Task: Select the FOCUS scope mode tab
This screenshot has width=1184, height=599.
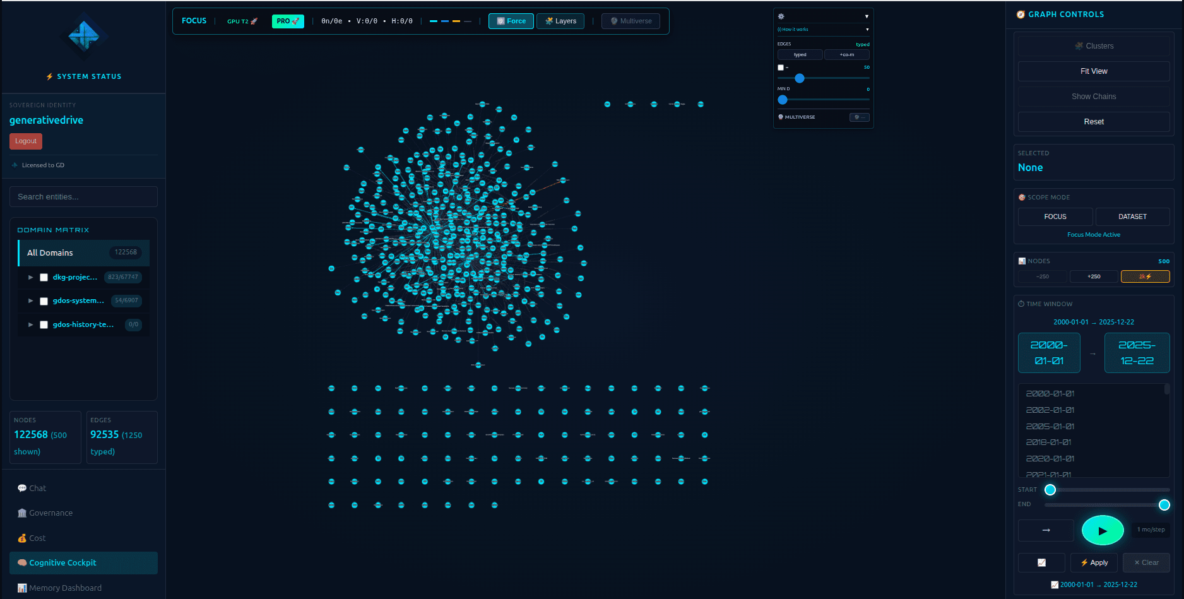Action: click(x=1055, y=216)
